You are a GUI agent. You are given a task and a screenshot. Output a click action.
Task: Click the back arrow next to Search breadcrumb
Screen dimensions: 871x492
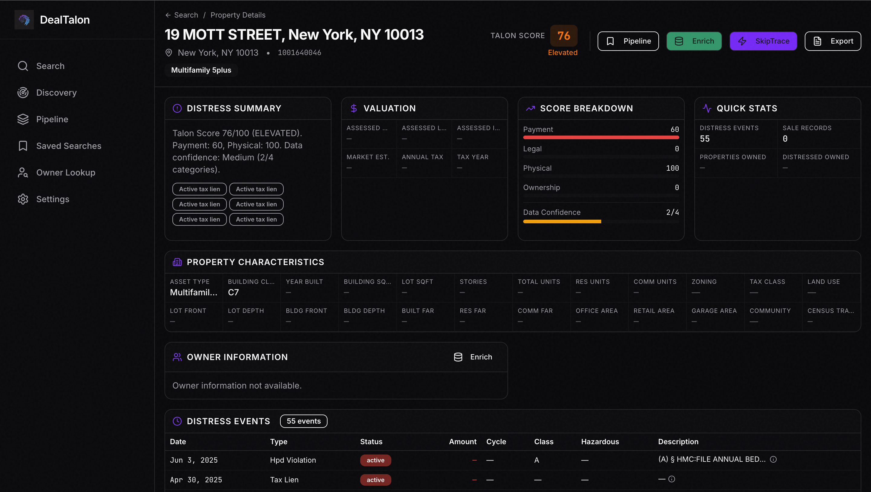tap(168, 15)
